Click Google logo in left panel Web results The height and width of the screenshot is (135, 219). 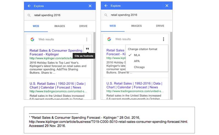[32, 39]
